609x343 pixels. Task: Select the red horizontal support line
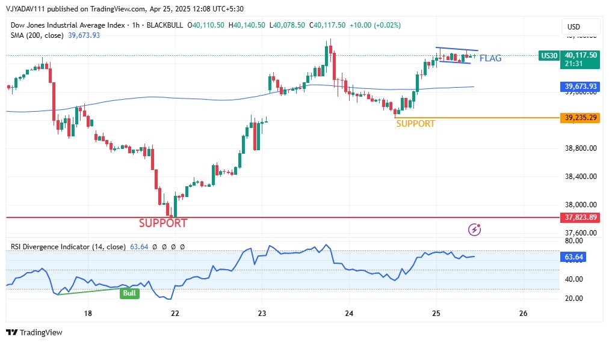tap(301, 217)
